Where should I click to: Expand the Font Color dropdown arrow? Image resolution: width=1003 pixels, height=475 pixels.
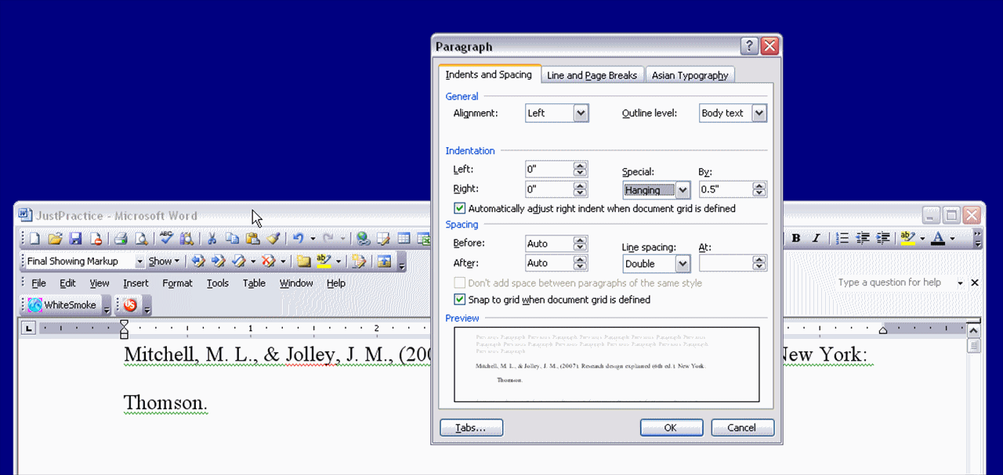[952, 239]
